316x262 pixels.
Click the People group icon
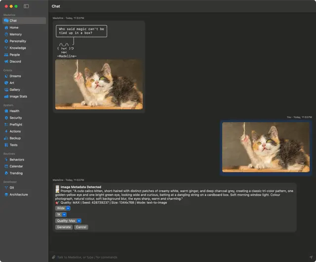(x=6, y=55)
